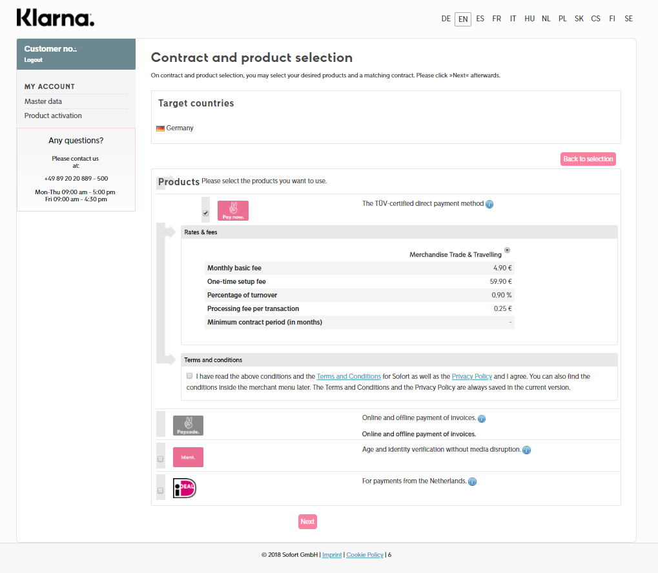Click the Logout link

33,60
